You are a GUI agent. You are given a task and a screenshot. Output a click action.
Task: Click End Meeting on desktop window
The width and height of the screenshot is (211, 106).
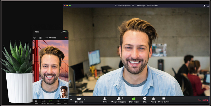203,100
